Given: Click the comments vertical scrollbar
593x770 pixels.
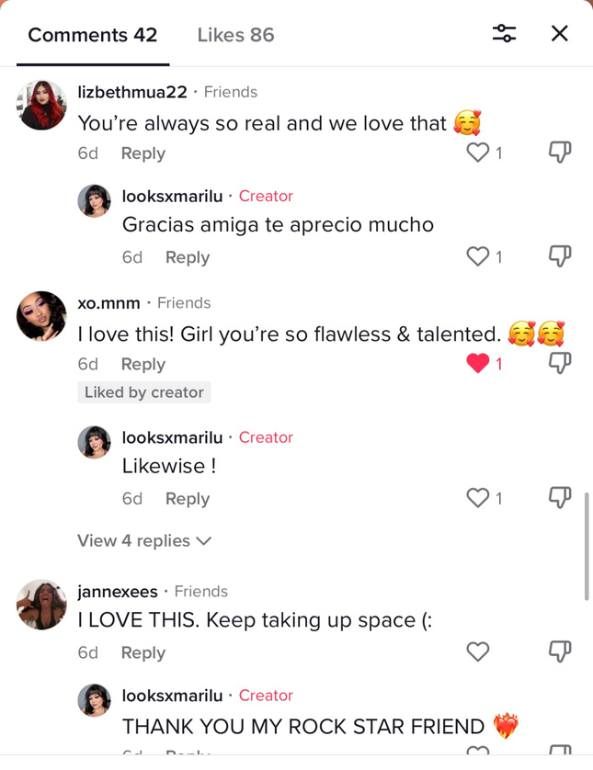Looking at the screenshot, I should [x=587, y=547].
